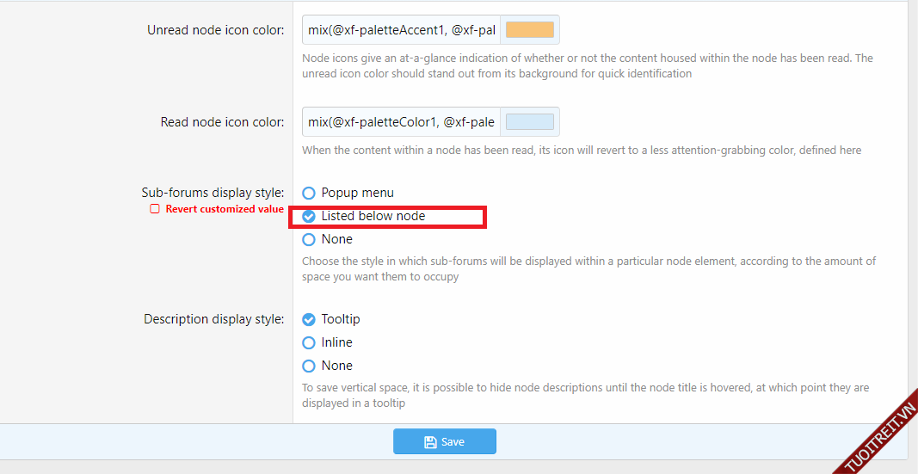This screenshot has height=474, width=918.
Task: Select the Tooltip description display option
Action: tap(309, 320)
